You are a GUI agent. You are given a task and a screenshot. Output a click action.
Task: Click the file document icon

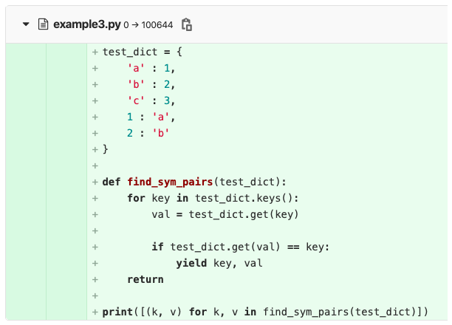[43, 24]
